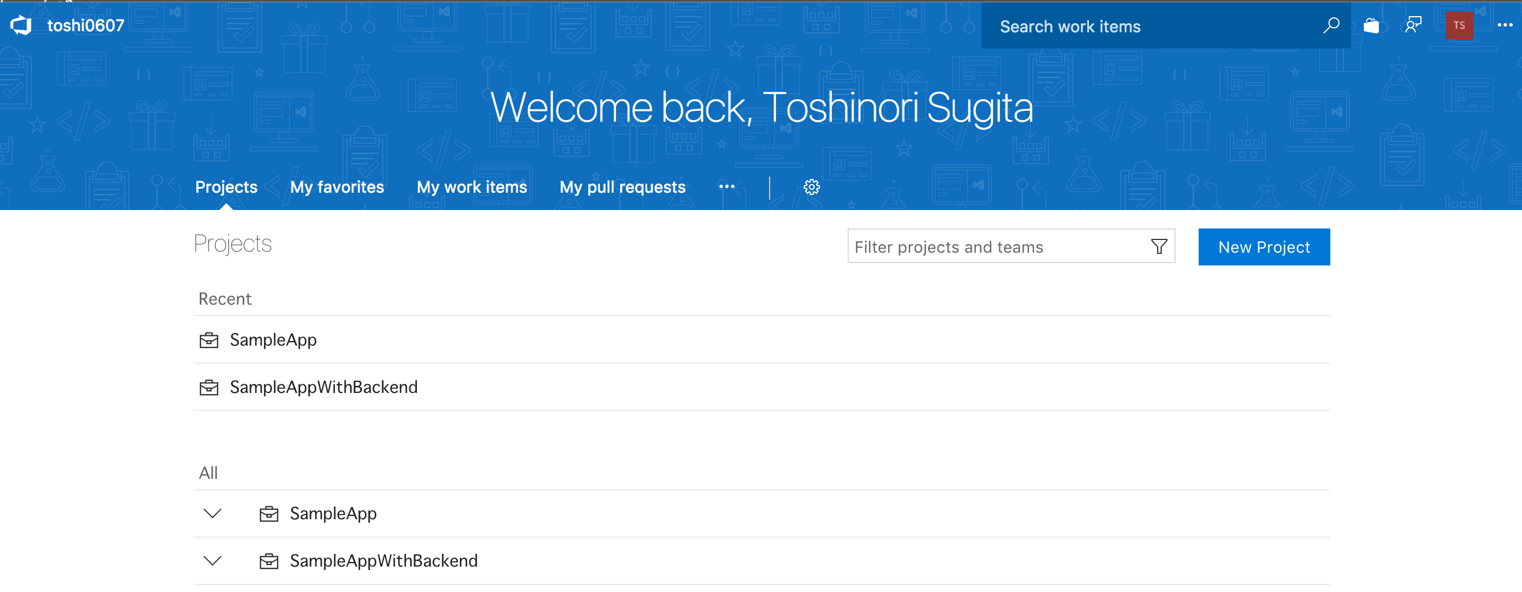Open SampleAppWithBackend under Recent

point(324,387)
